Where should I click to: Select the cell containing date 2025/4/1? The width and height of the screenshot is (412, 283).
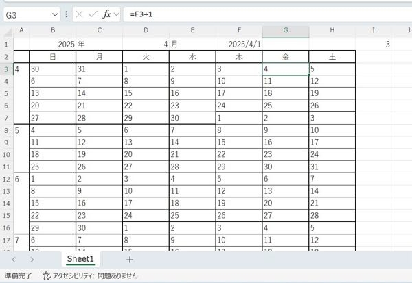(x=238, y=43)
